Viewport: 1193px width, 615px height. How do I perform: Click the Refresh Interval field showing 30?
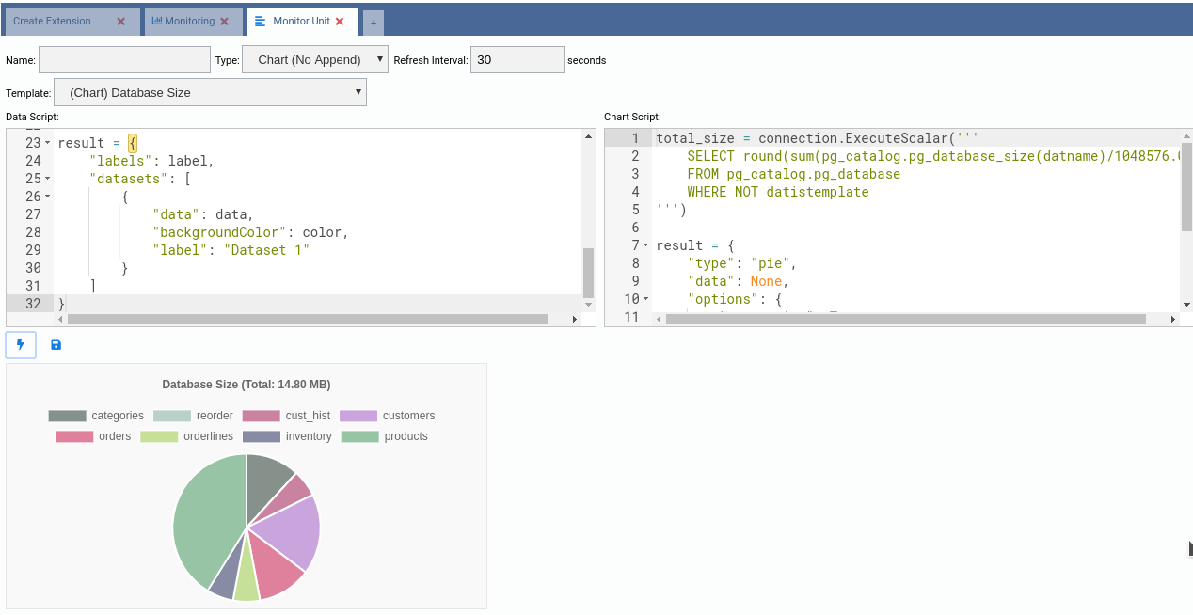tap(517, 60)
